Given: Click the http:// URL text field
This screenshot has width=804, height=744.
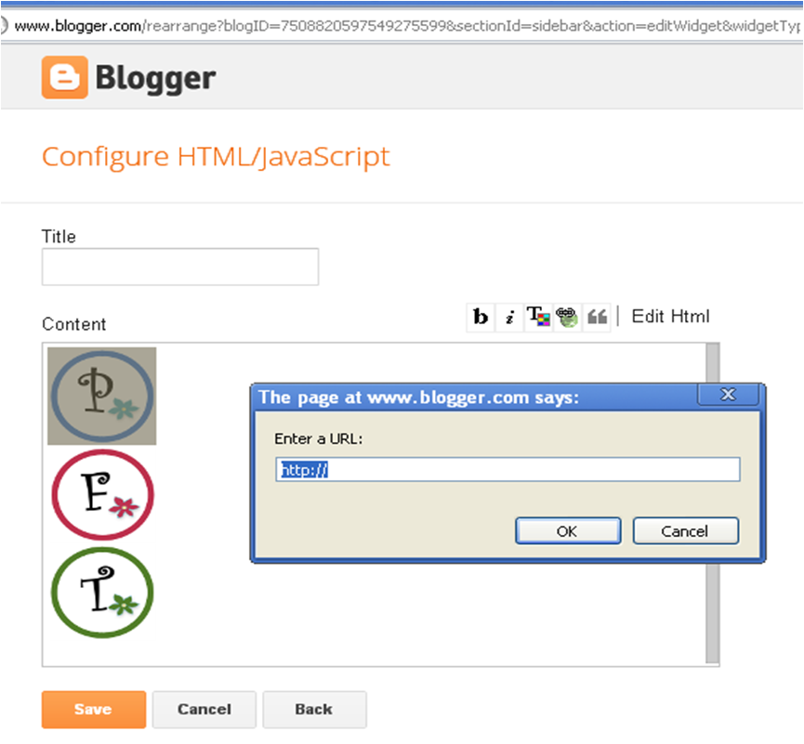Looking at the screenshot, I should (507, 469).
